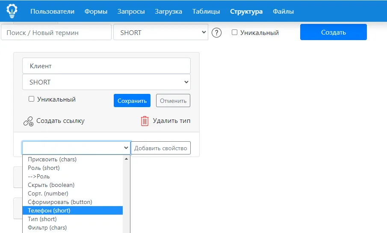Click the Добавить свойство button
This screenshot has width=387, height=233.
point(160,148)
